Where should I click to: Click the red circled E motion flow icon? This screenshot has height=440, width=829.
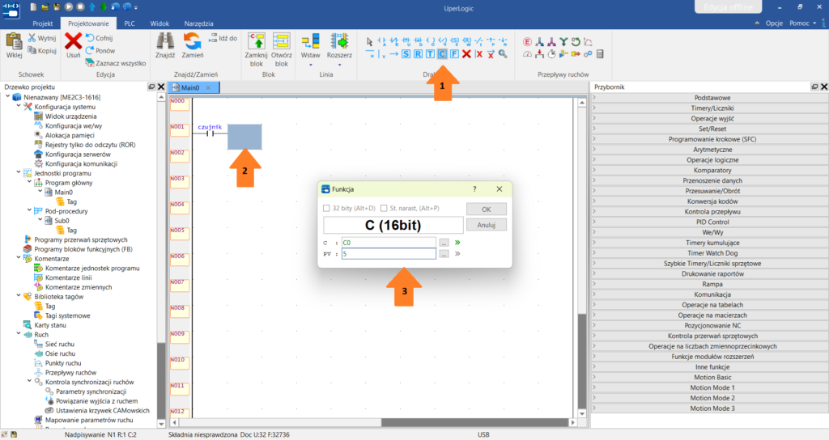click(x=527, y=41)
